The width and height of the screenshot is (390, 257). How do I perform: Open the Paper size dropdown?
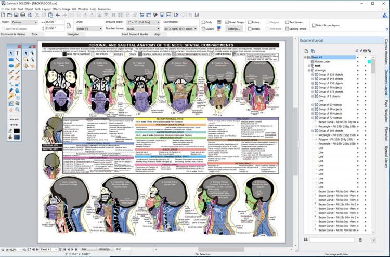coord(24,22)
